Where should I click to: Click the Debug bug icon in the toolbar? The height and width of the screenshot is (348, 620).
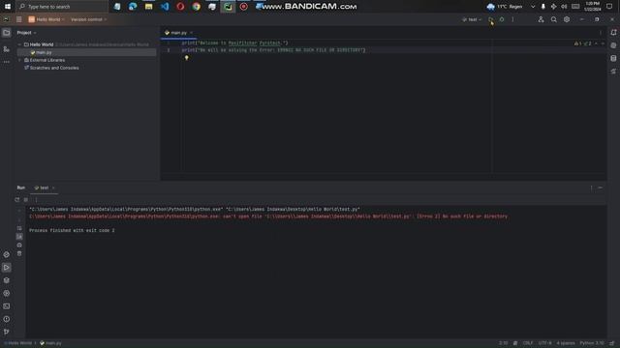coord(502,19)
